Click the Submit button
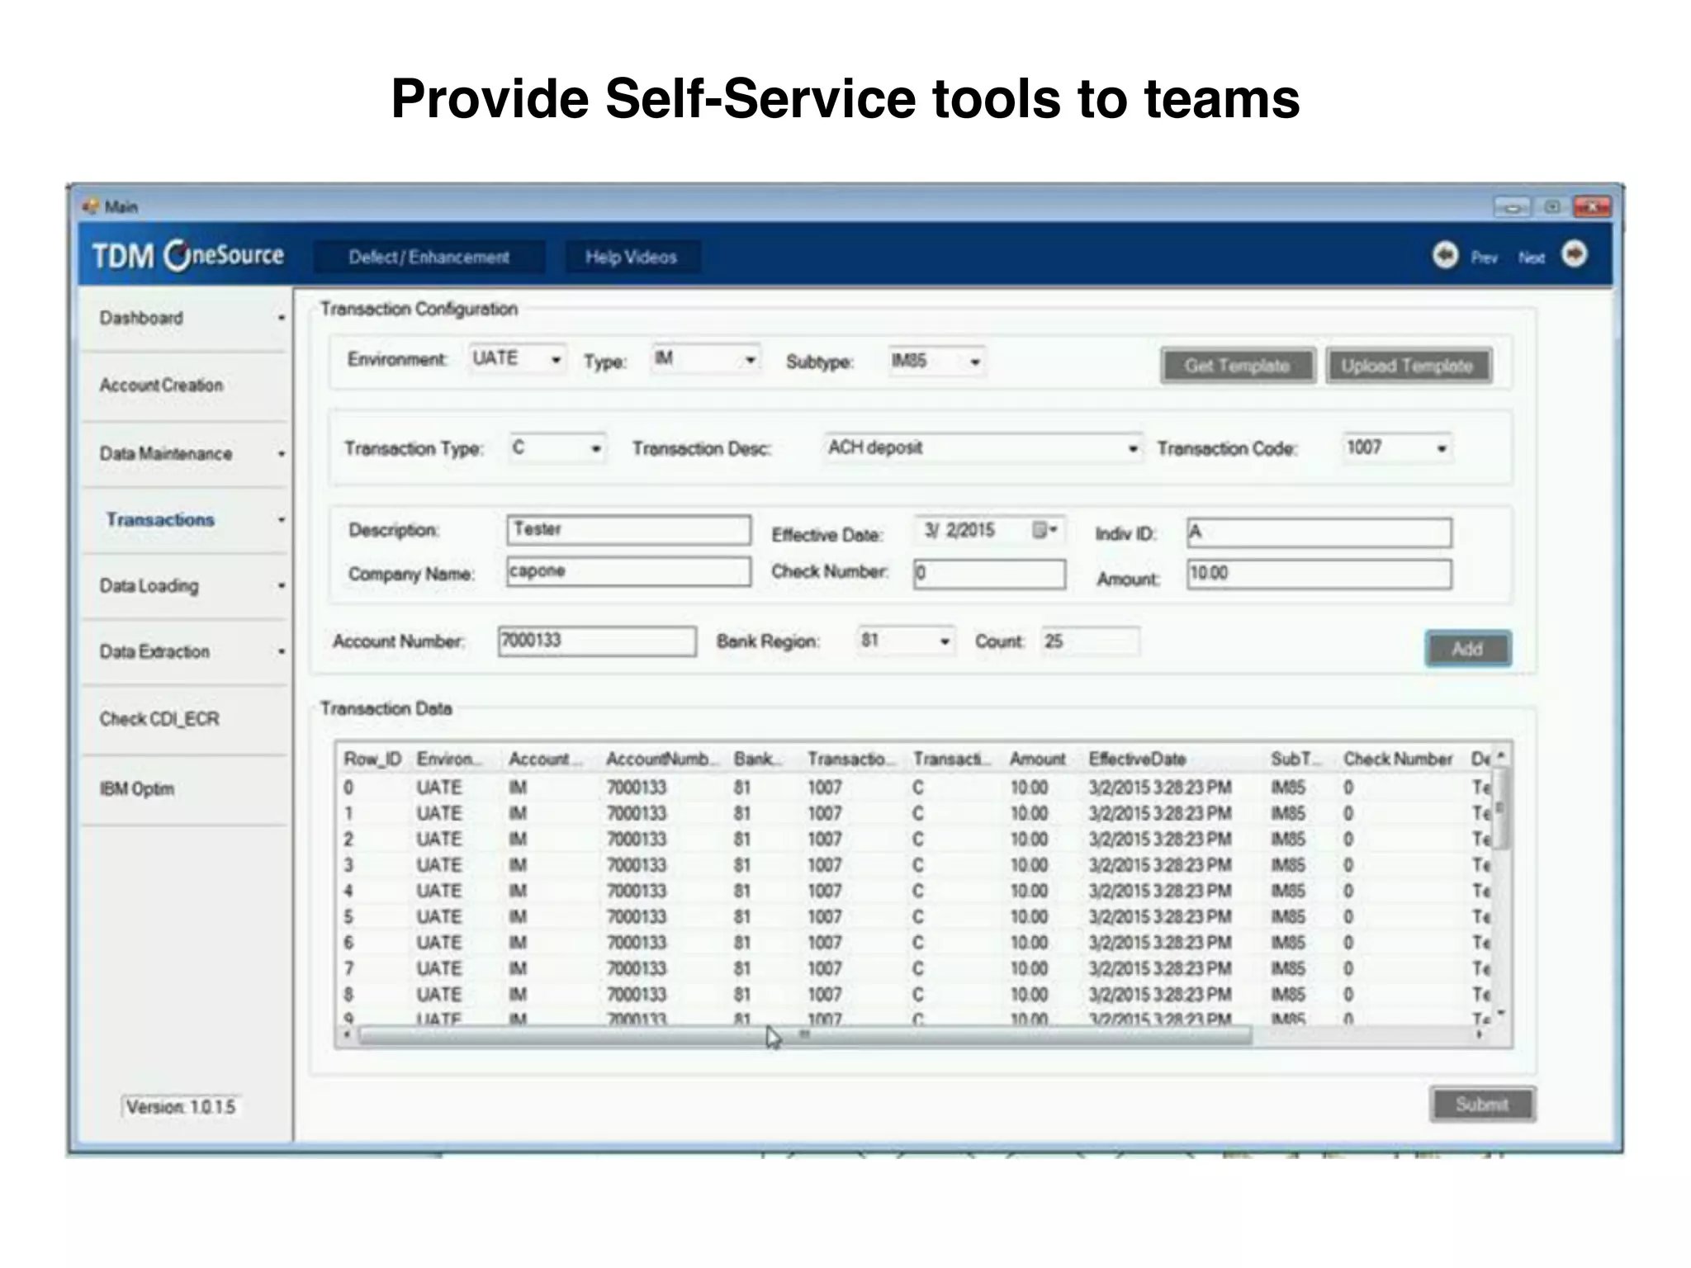 [1482, 1105]
